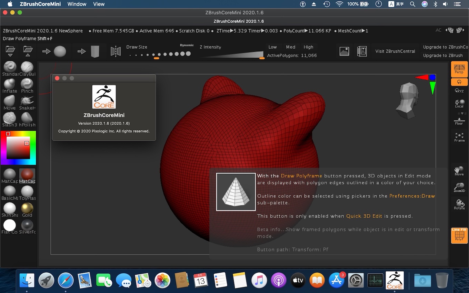This screenshot has width=469, height=293.
Task: Open the ZBrushCoreMini app menu
Action: (40, 4)
